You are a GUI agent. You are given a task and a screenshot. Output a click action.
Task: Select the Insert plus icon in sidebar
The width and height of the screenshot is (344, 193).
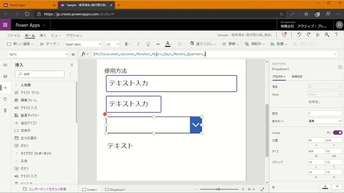click(x=5, y=88)
